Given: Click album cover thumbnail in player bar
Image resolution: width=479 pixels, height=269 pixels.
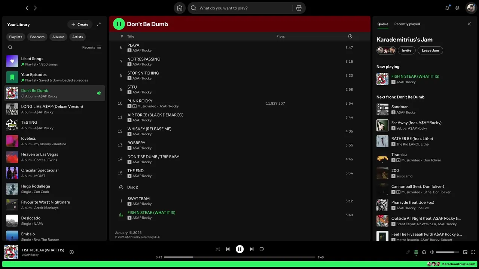Looking at the screenshot, I should [11, 252].
